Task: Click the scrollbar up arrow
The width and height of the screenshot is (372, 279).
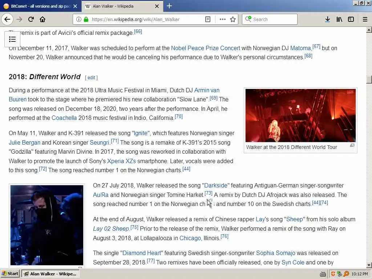Action: click(369, 30)
